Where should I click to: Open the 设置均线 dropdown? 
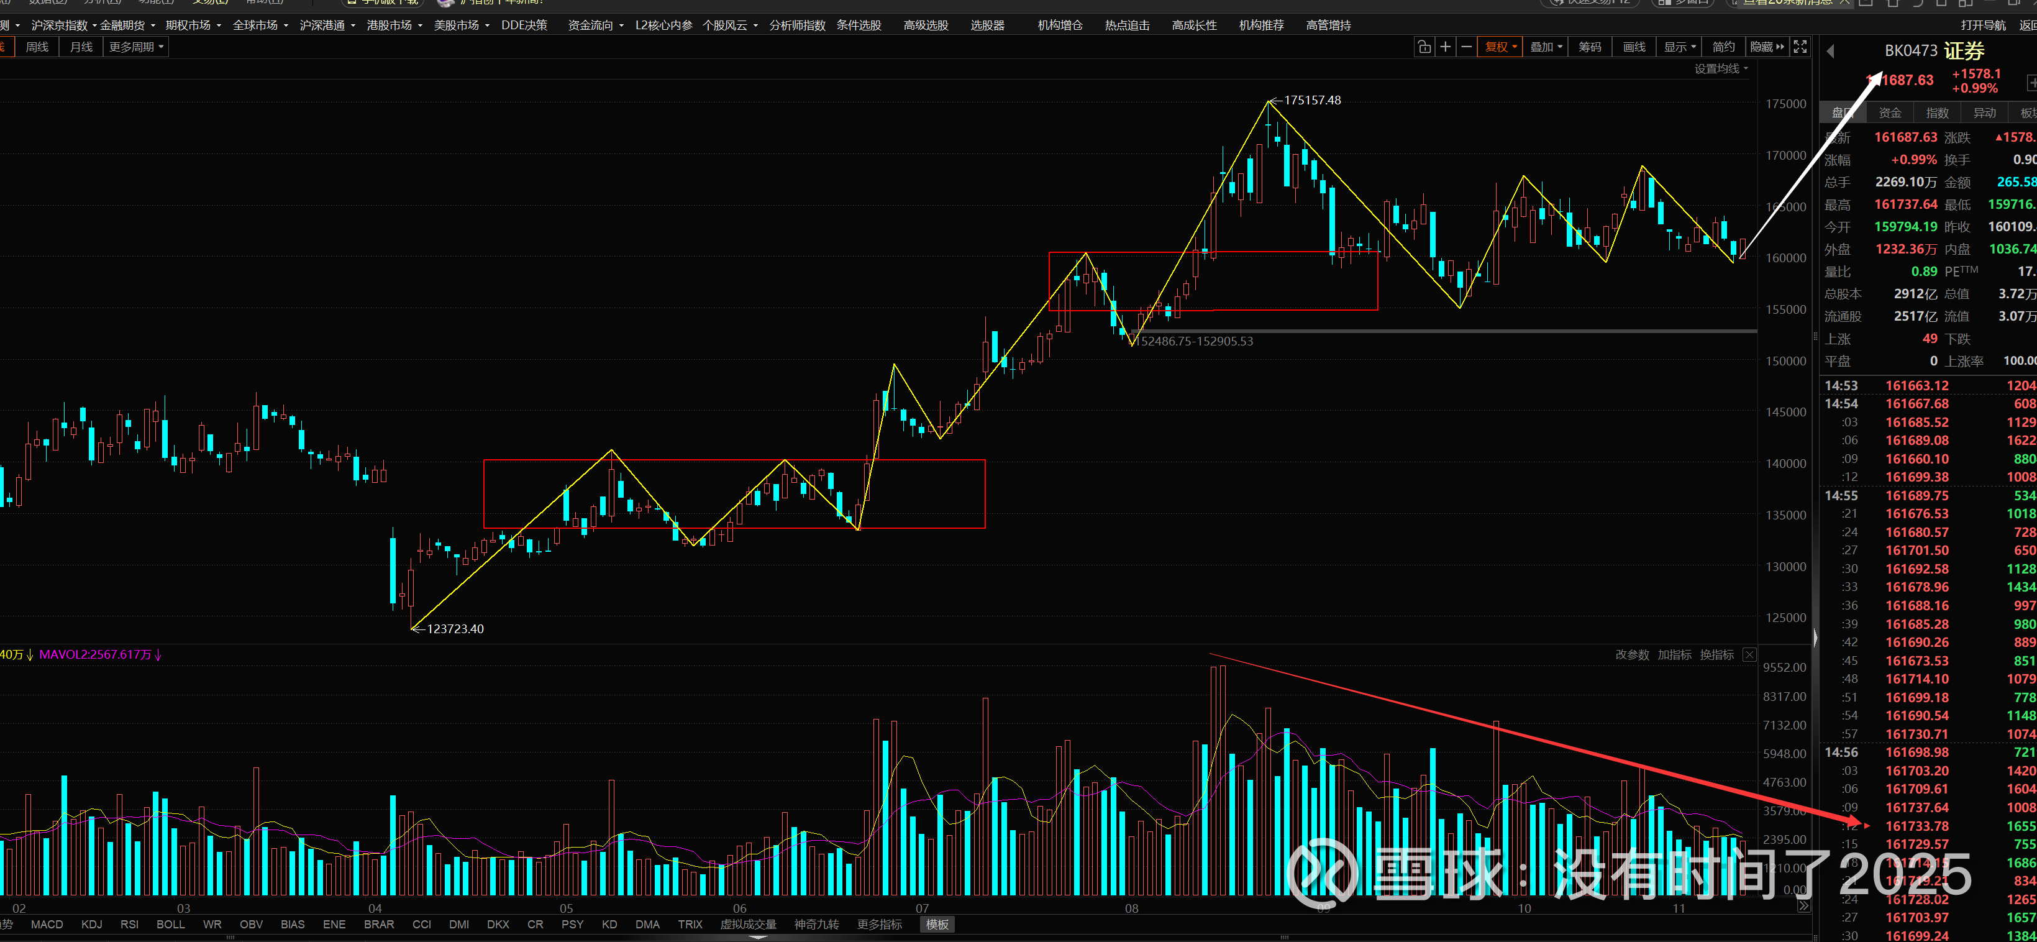tap(1721, 69)
